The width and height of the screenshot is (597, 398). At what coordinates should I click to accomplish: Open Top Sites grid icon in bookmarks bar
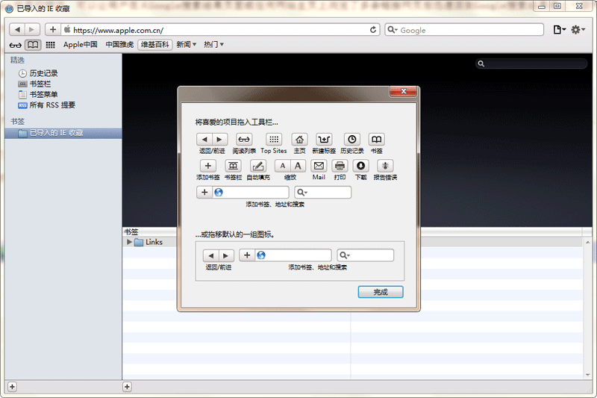pos(50,45)
